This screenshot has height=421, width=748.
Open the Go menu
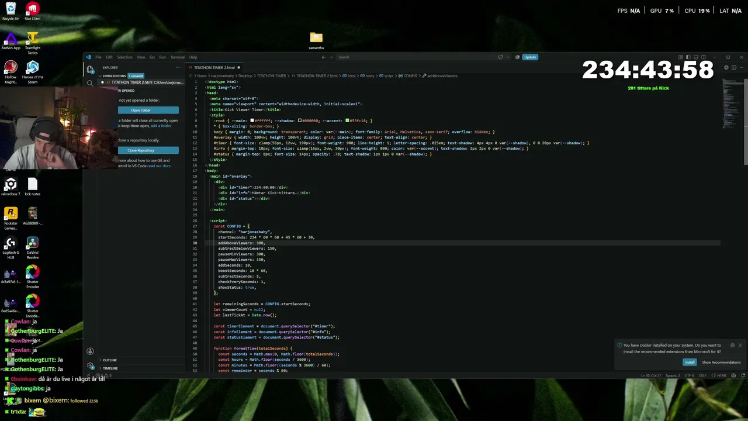[x=152, y=57]
